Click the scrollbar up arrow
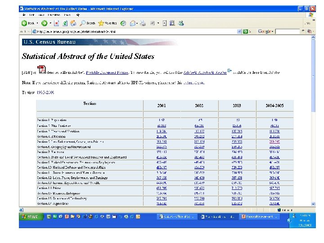 [313, 37]
